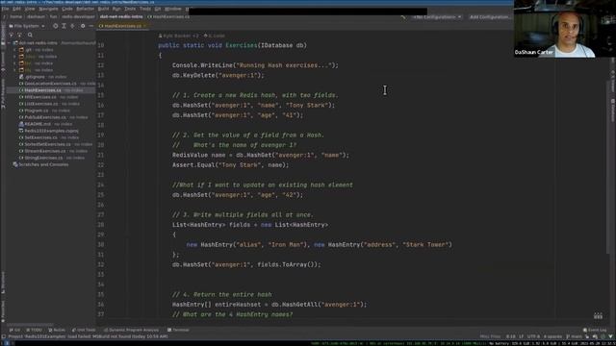
Task: Open Program.cs in the tree
Action: tap(37, 111)
